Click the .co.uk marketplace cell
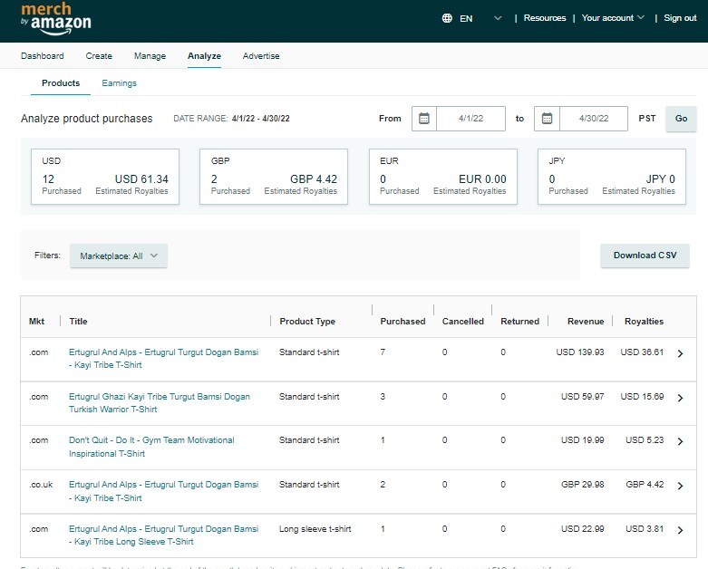 click(x=41, y=485)
